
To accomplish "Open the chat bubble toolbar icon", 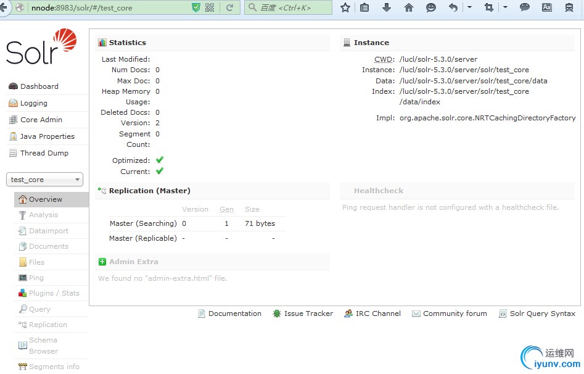I will click(x=524, y=7).
